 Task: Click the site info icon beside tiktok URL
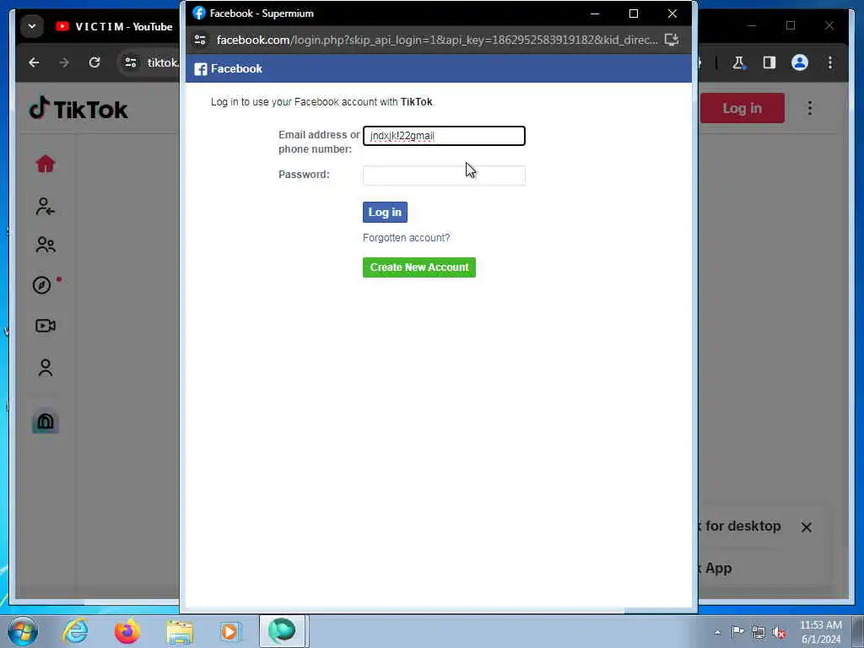[x=131, y=62]
